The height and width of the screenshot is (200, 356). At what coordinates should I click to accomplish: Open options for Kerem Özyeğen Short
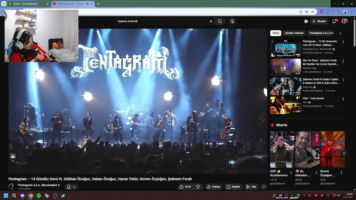341,172
